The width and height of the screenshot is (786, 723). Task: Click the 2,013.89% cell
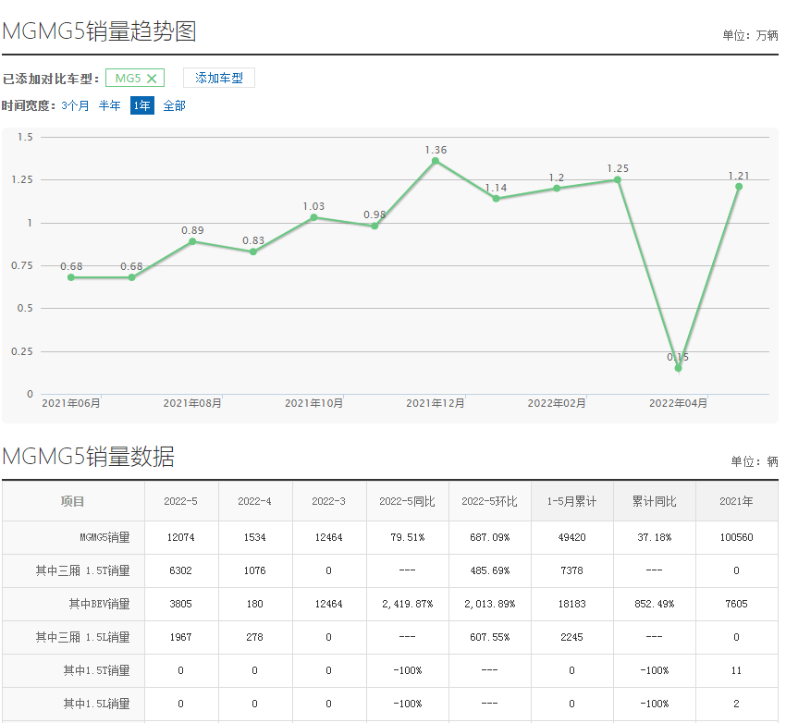tap(490, 605)
